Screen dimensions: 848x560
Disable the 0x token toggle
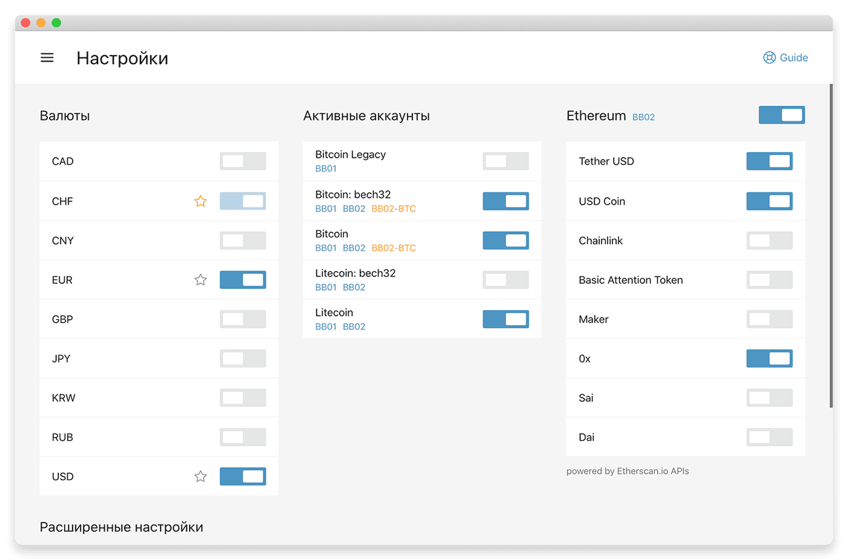(769, 358)
